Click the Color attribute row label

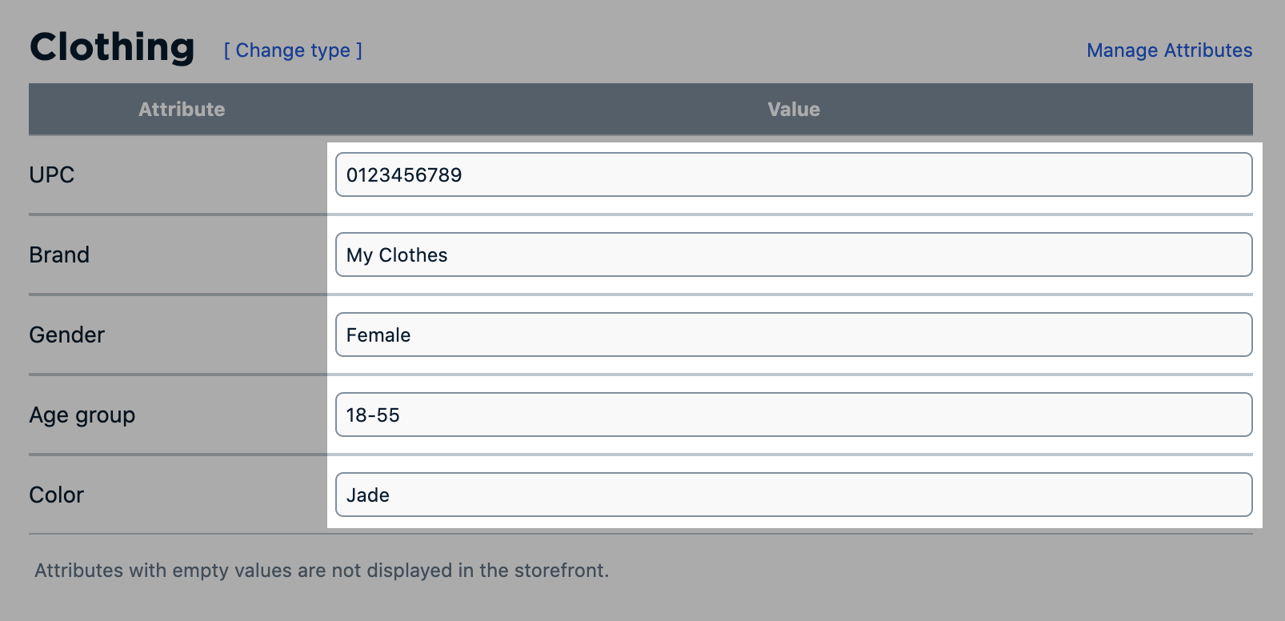click(x=56, y=495)
